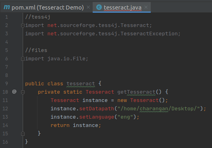Close the pom.xml tab

pos(88,7)
